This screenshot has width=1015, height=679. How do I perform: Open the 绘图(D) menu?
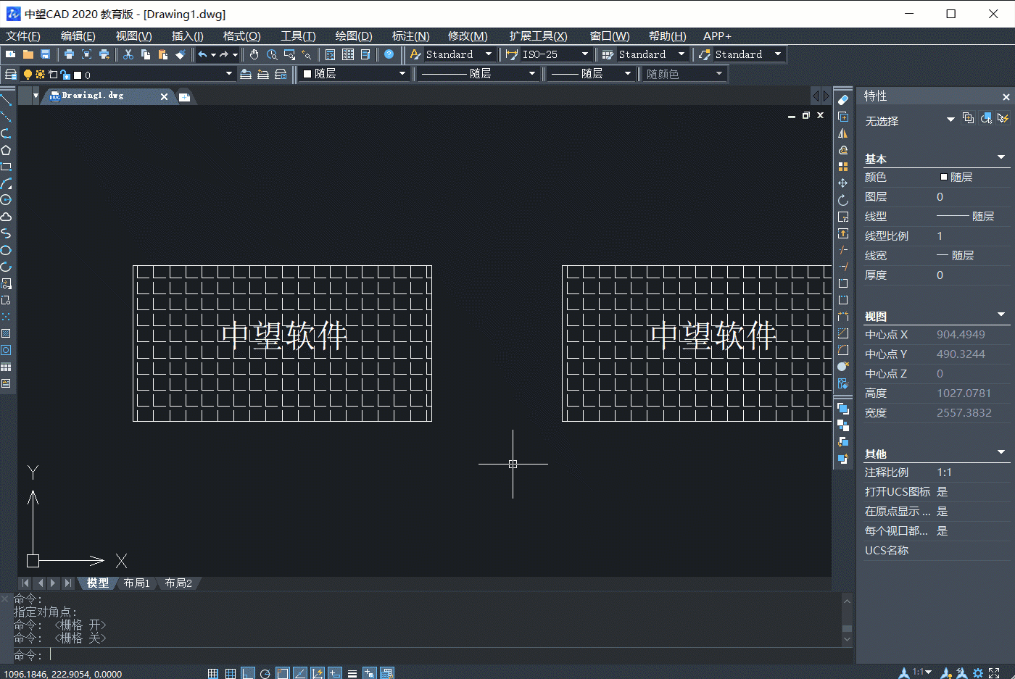(x=353, y=36)
